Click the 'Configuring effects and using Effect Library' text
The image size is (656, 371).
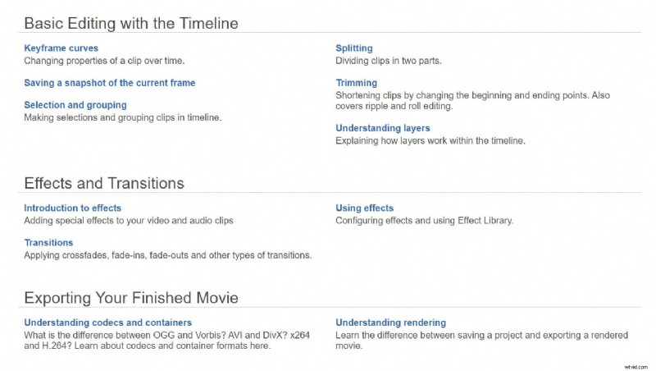(424, 221)
